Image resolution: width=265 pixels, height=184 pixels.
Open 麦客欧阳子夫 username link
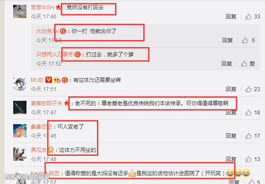point(47,103)
